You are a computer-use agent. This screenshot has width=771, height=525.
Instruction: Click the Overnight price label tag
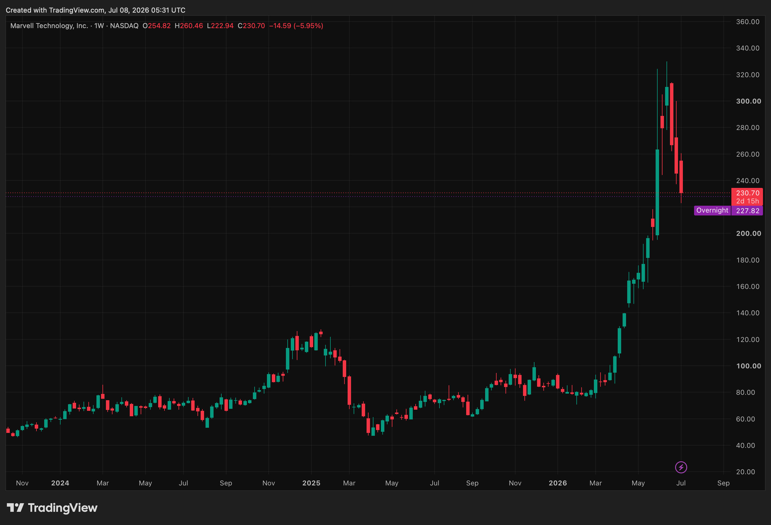click(712, 210)
